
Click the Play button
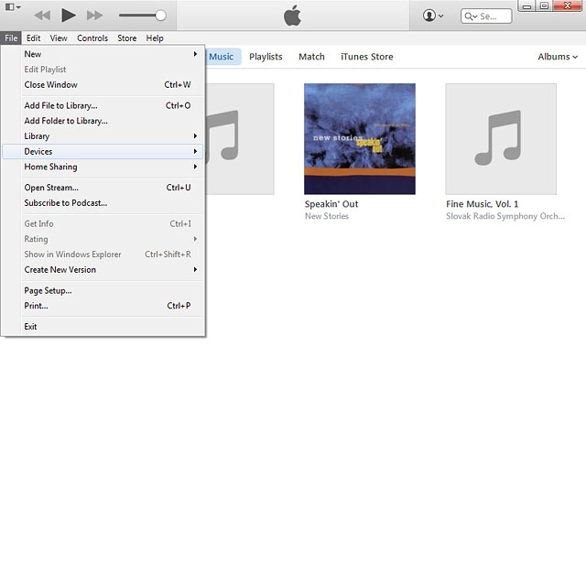(69, 16)
